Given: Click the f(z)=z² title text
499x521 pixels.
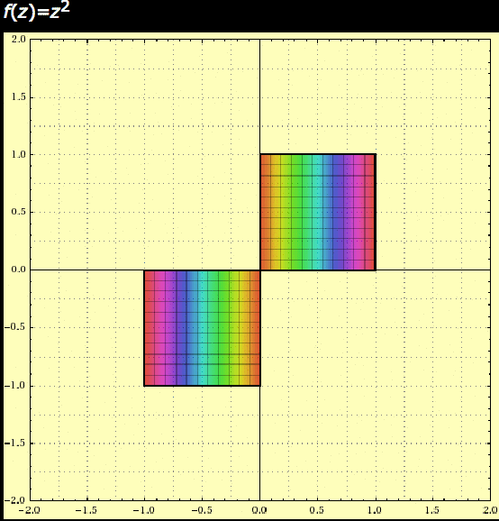Looking at the screenshot, I should click(x=37, y=12).
